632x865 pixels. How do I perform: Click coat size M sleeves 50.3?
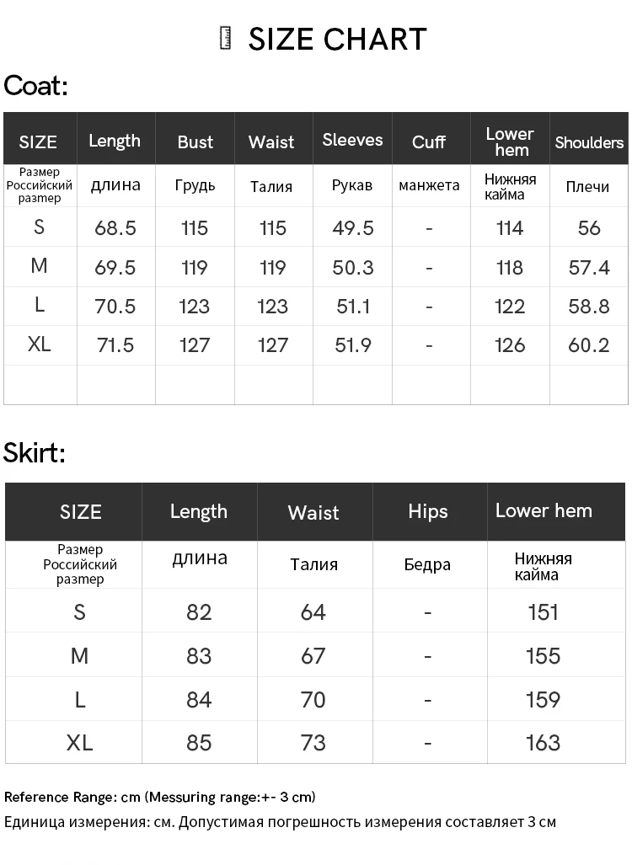pos(353,267)
